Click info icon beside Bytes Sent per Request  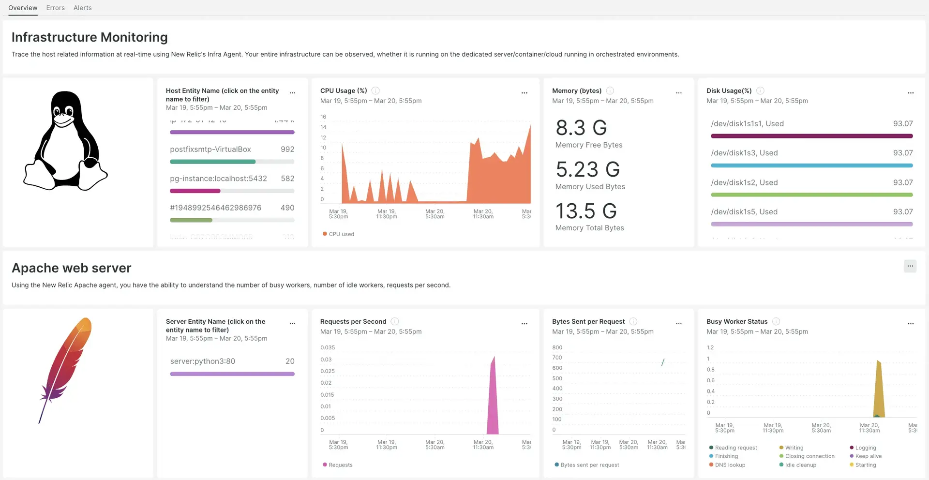[x=633, y=322]
